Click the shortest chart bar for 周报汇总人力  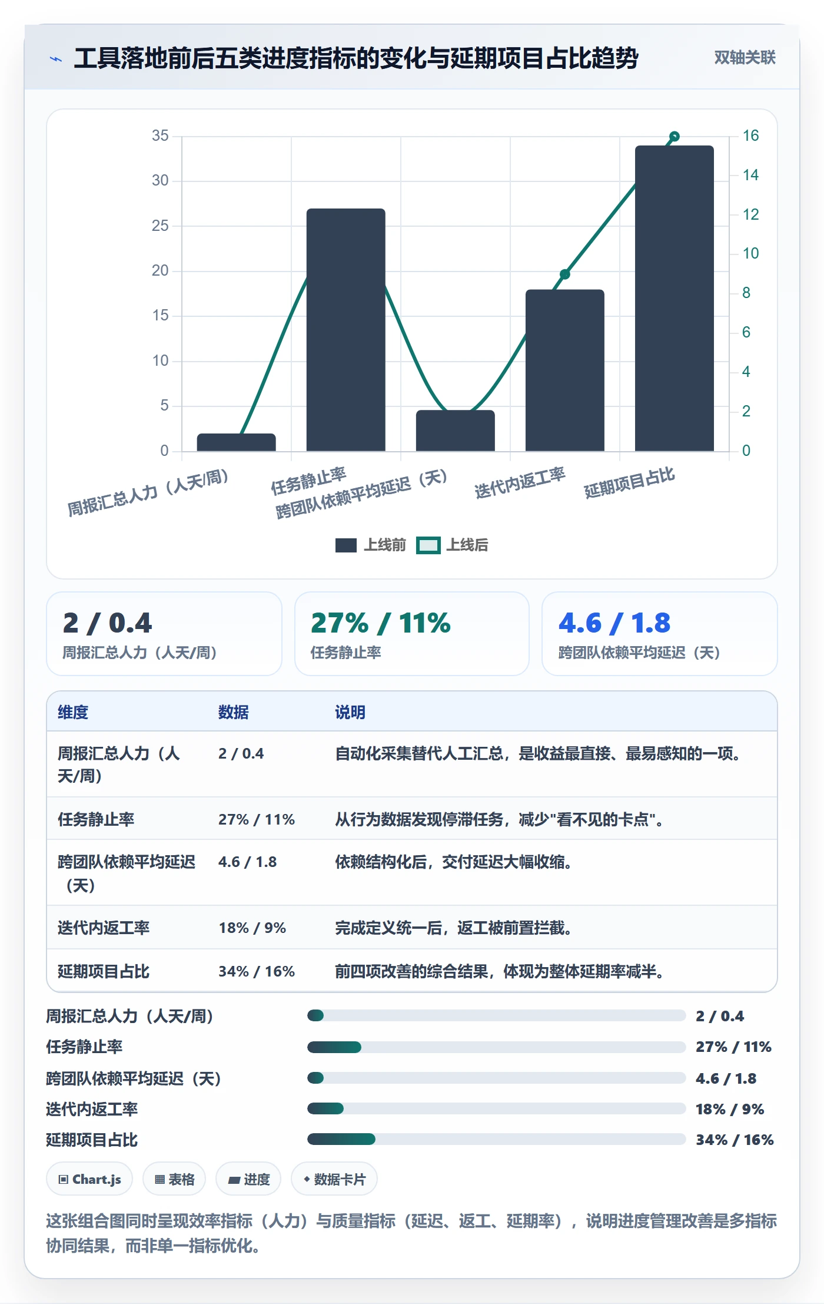[237, 442]
